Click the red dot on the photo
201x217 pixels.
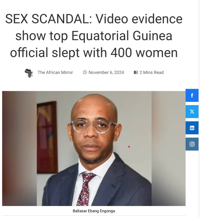click(x=129, y=147)
